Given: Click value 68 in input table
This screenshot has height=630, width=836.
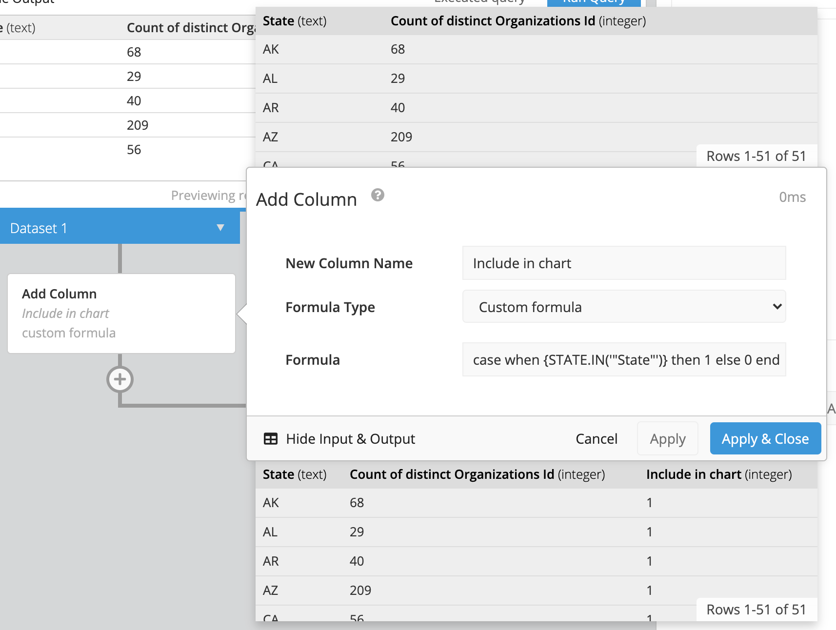Looking at the screenshot, I should click(398, 49).
